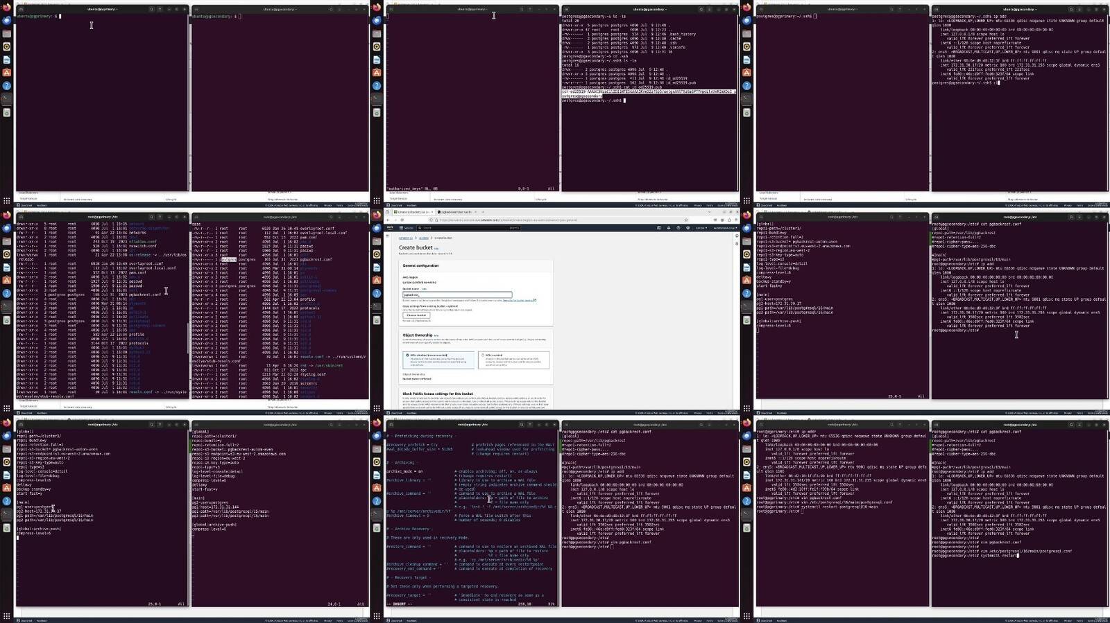Click the archive_mode = on line in postgresql.conf

(x=404, y=471)
